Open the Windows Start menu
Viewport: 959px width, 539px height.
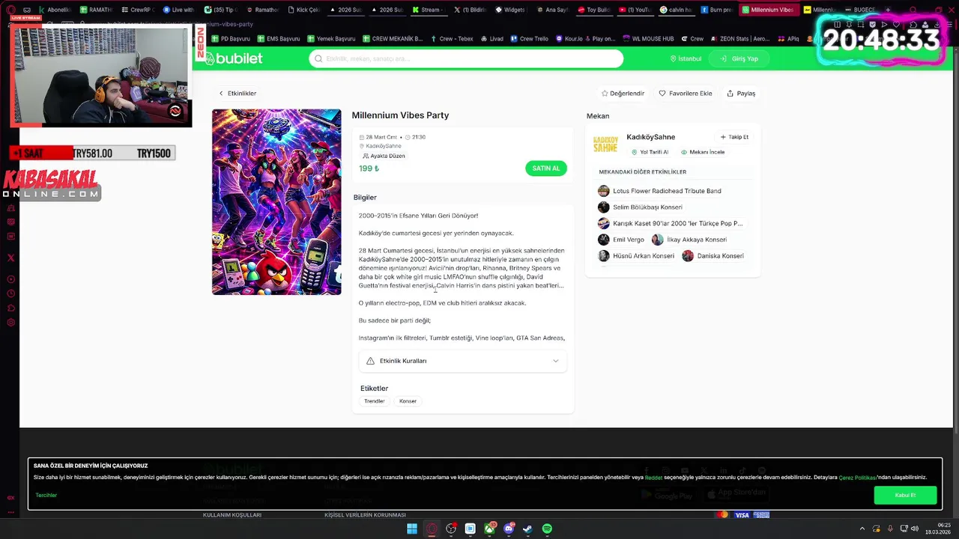(412, 529)
